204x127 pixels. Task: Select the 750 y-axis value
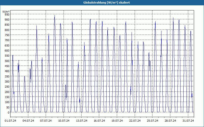pos(7,35)
